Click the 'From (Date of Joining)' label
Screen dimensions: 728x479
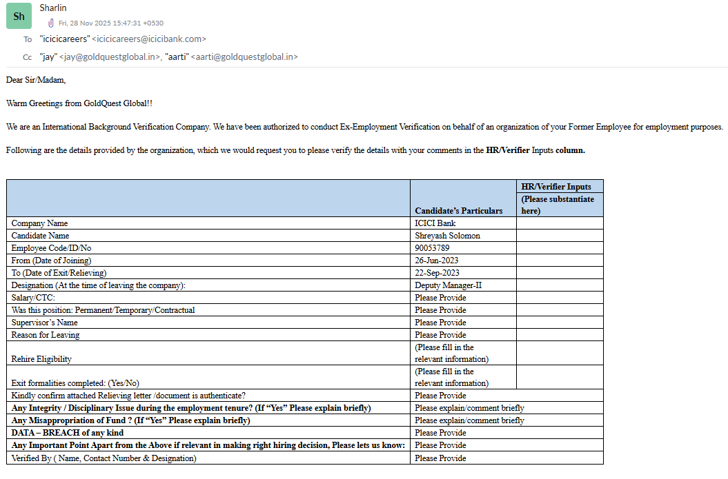click(x=51, y=261)
